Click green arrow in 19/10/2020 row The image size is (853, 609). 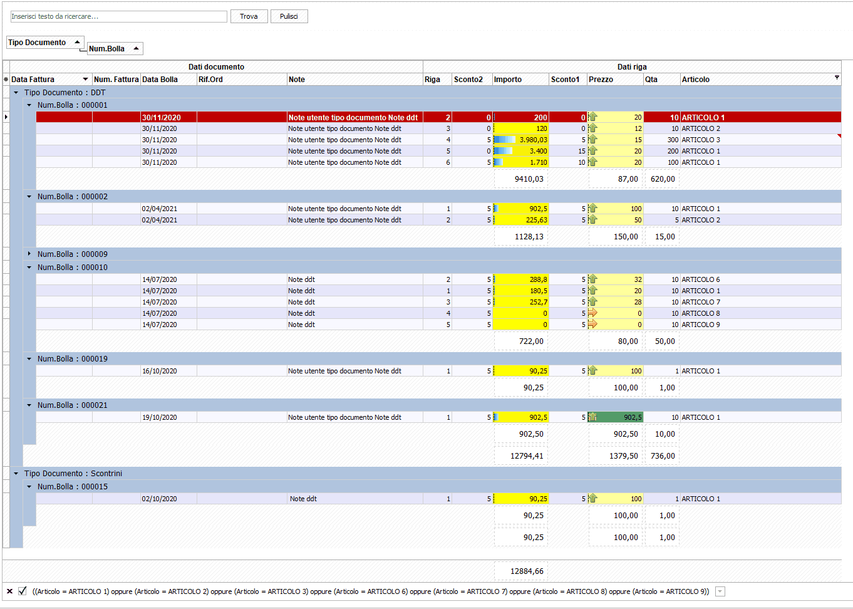point(593,417)
